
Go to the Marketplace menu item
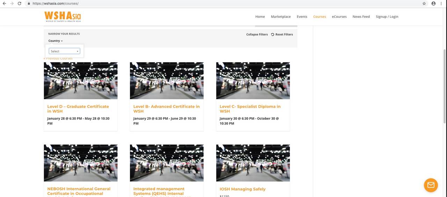280,17
